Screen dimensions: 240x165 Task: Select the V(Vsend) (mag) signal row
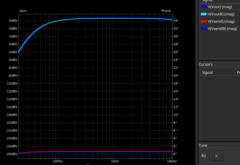click(x=220, y=21)
